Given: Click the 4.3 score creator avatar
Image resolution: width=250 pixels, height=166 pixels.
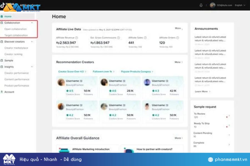Looking at the screenshot, I should click(x=147, y=82).
